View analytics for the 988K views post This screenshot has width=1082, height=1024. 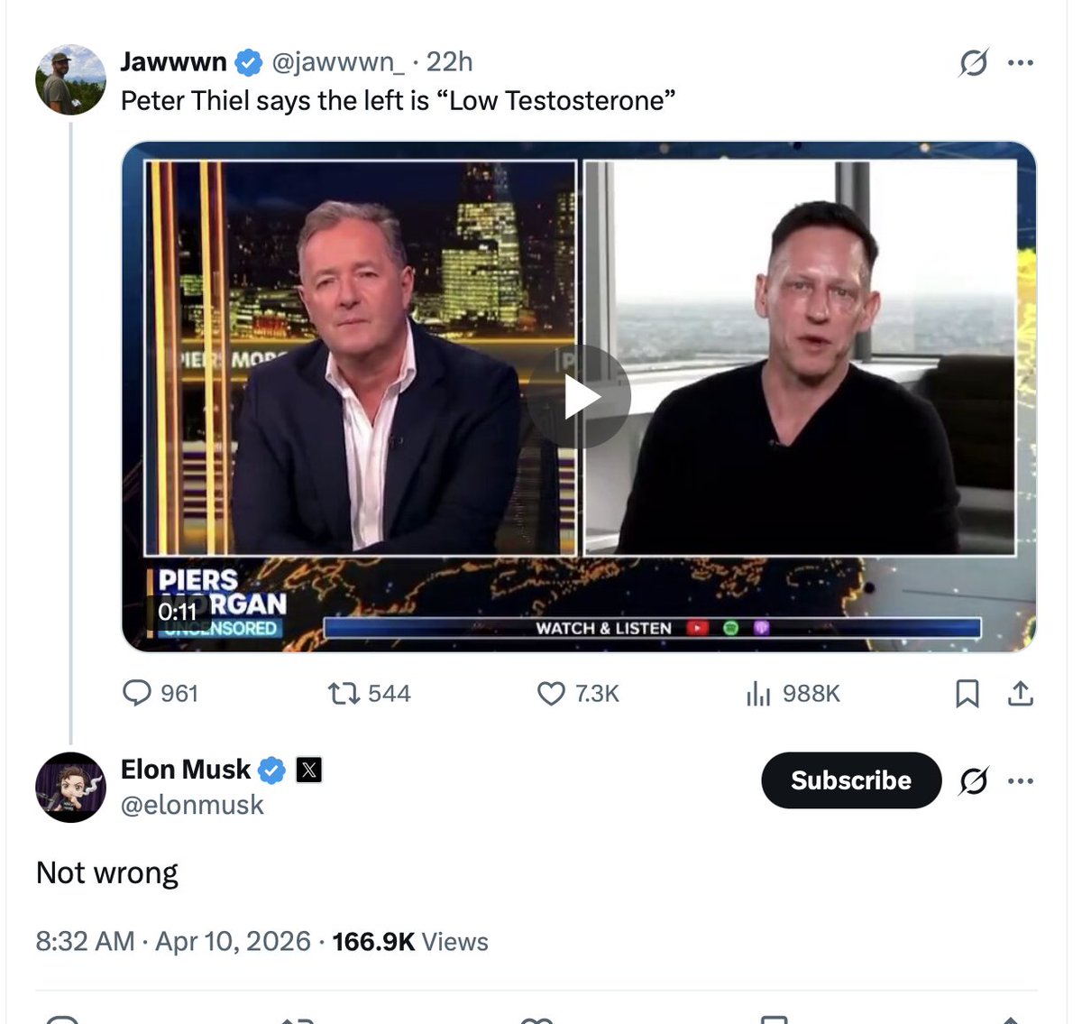point(758,693)
